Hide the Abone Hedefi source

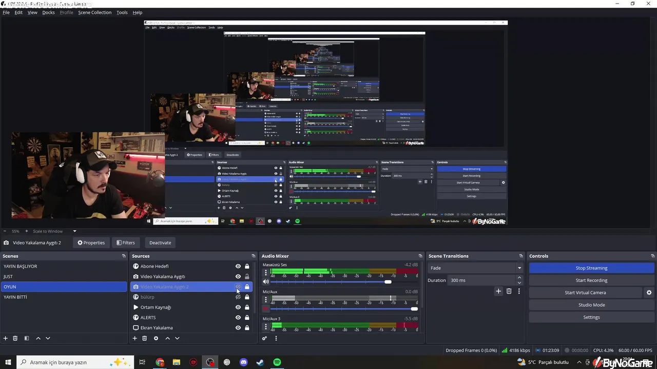point(238,266)
